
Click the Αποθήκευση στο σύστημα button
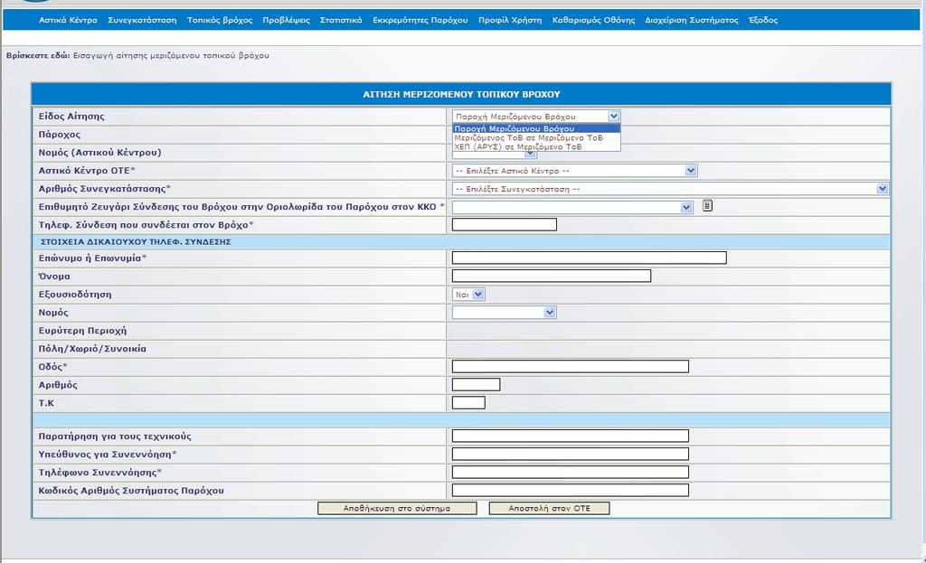click(x=397, y=508)
